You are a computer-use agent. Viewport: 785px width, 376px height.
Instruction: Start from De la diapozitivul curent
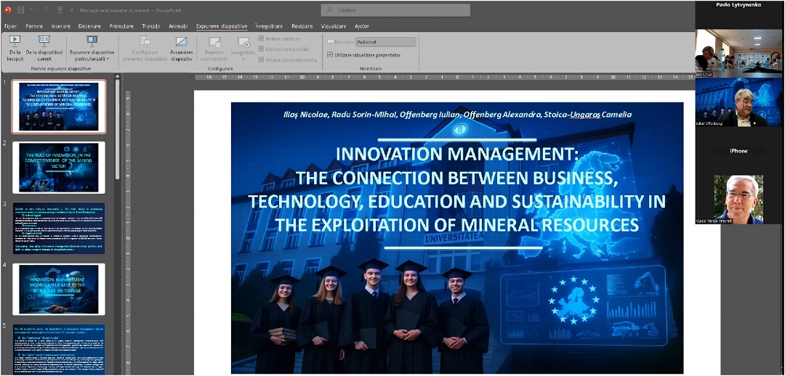click(44, 49)
